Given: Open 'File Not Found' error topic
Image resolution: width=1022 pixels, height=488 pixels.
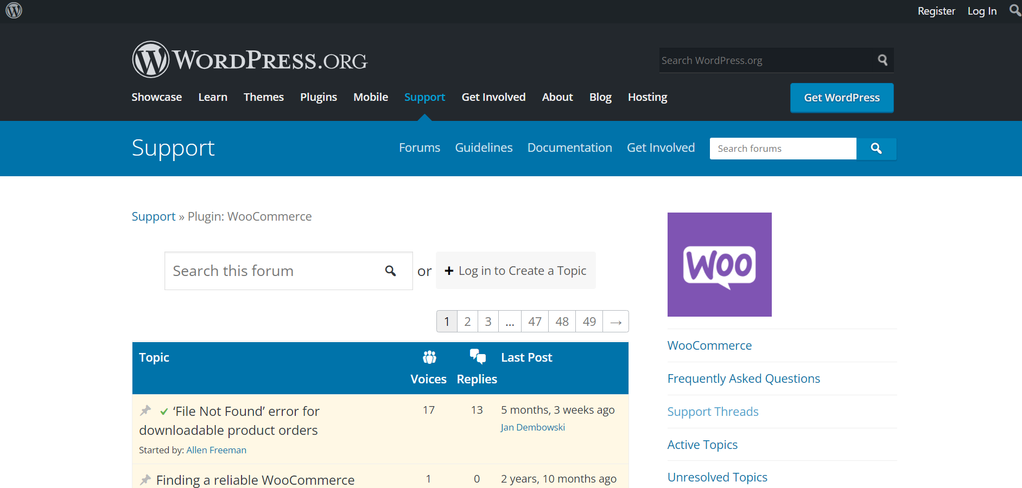Looking at the screenshot, I should [x=230, y=420].
